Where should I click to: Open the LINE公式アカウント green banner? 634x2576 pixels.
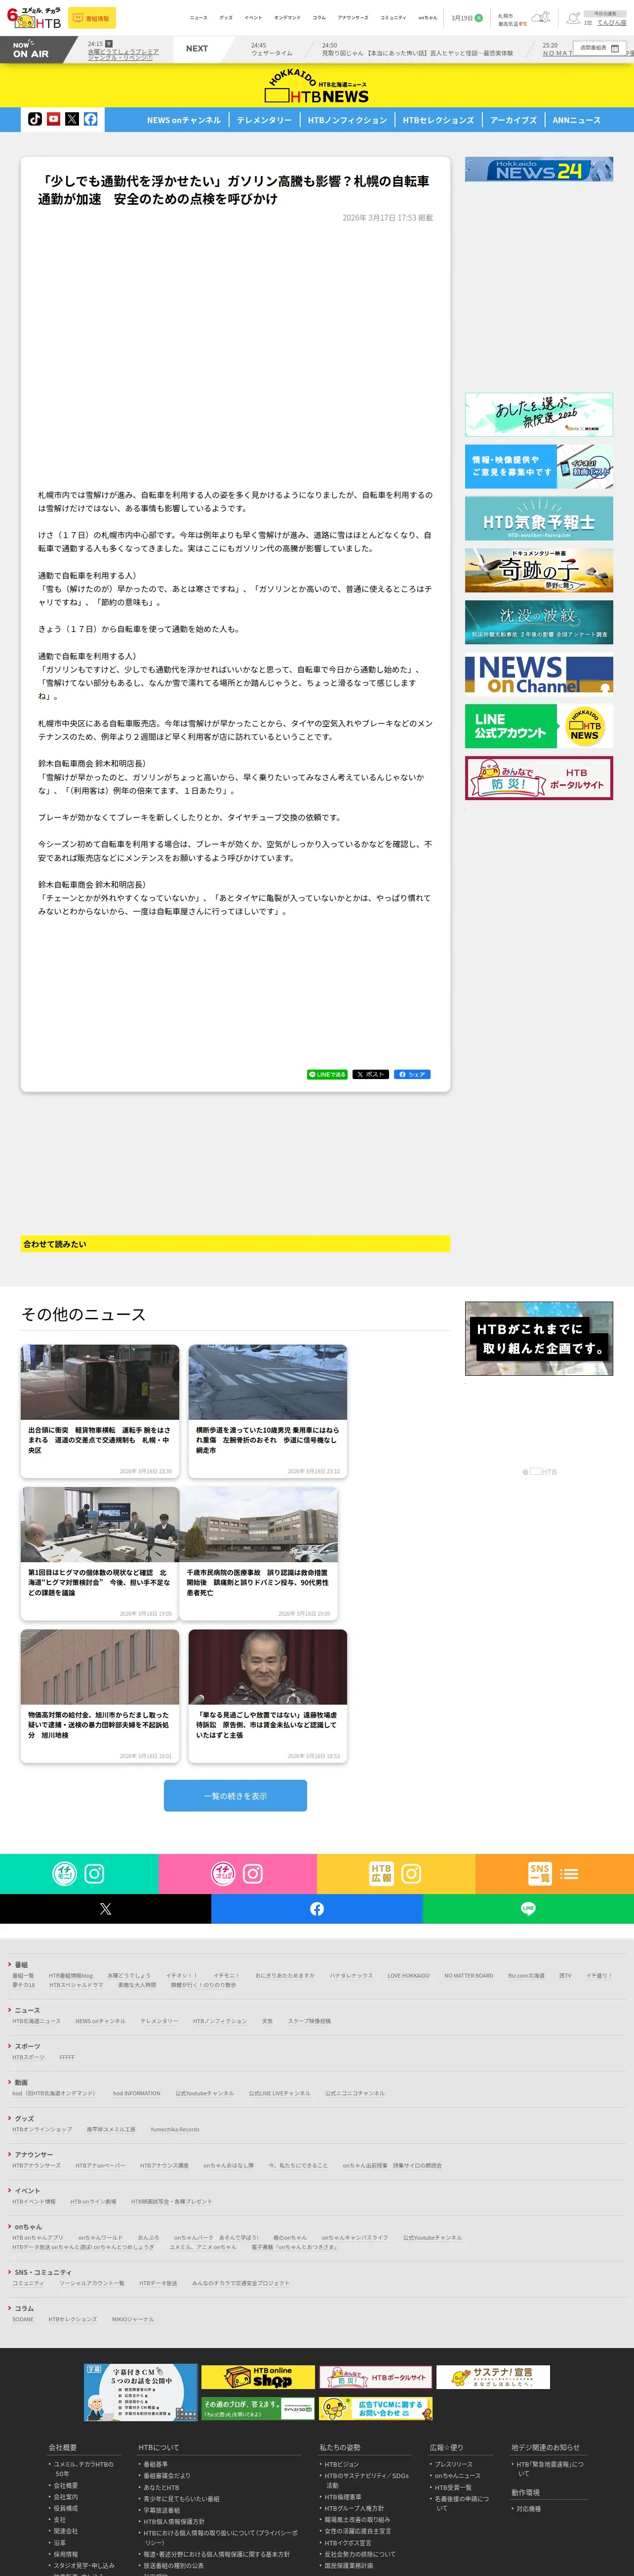click(x=538, y=726)
